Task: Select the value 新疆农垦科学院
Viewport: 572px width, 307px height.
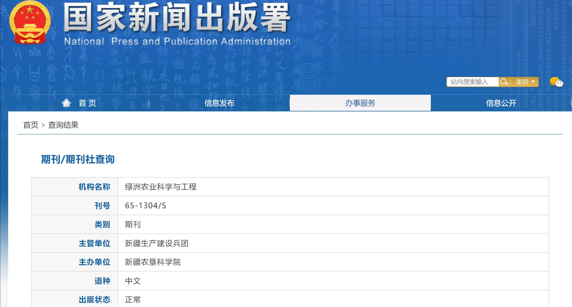Action: click(153, 262)
